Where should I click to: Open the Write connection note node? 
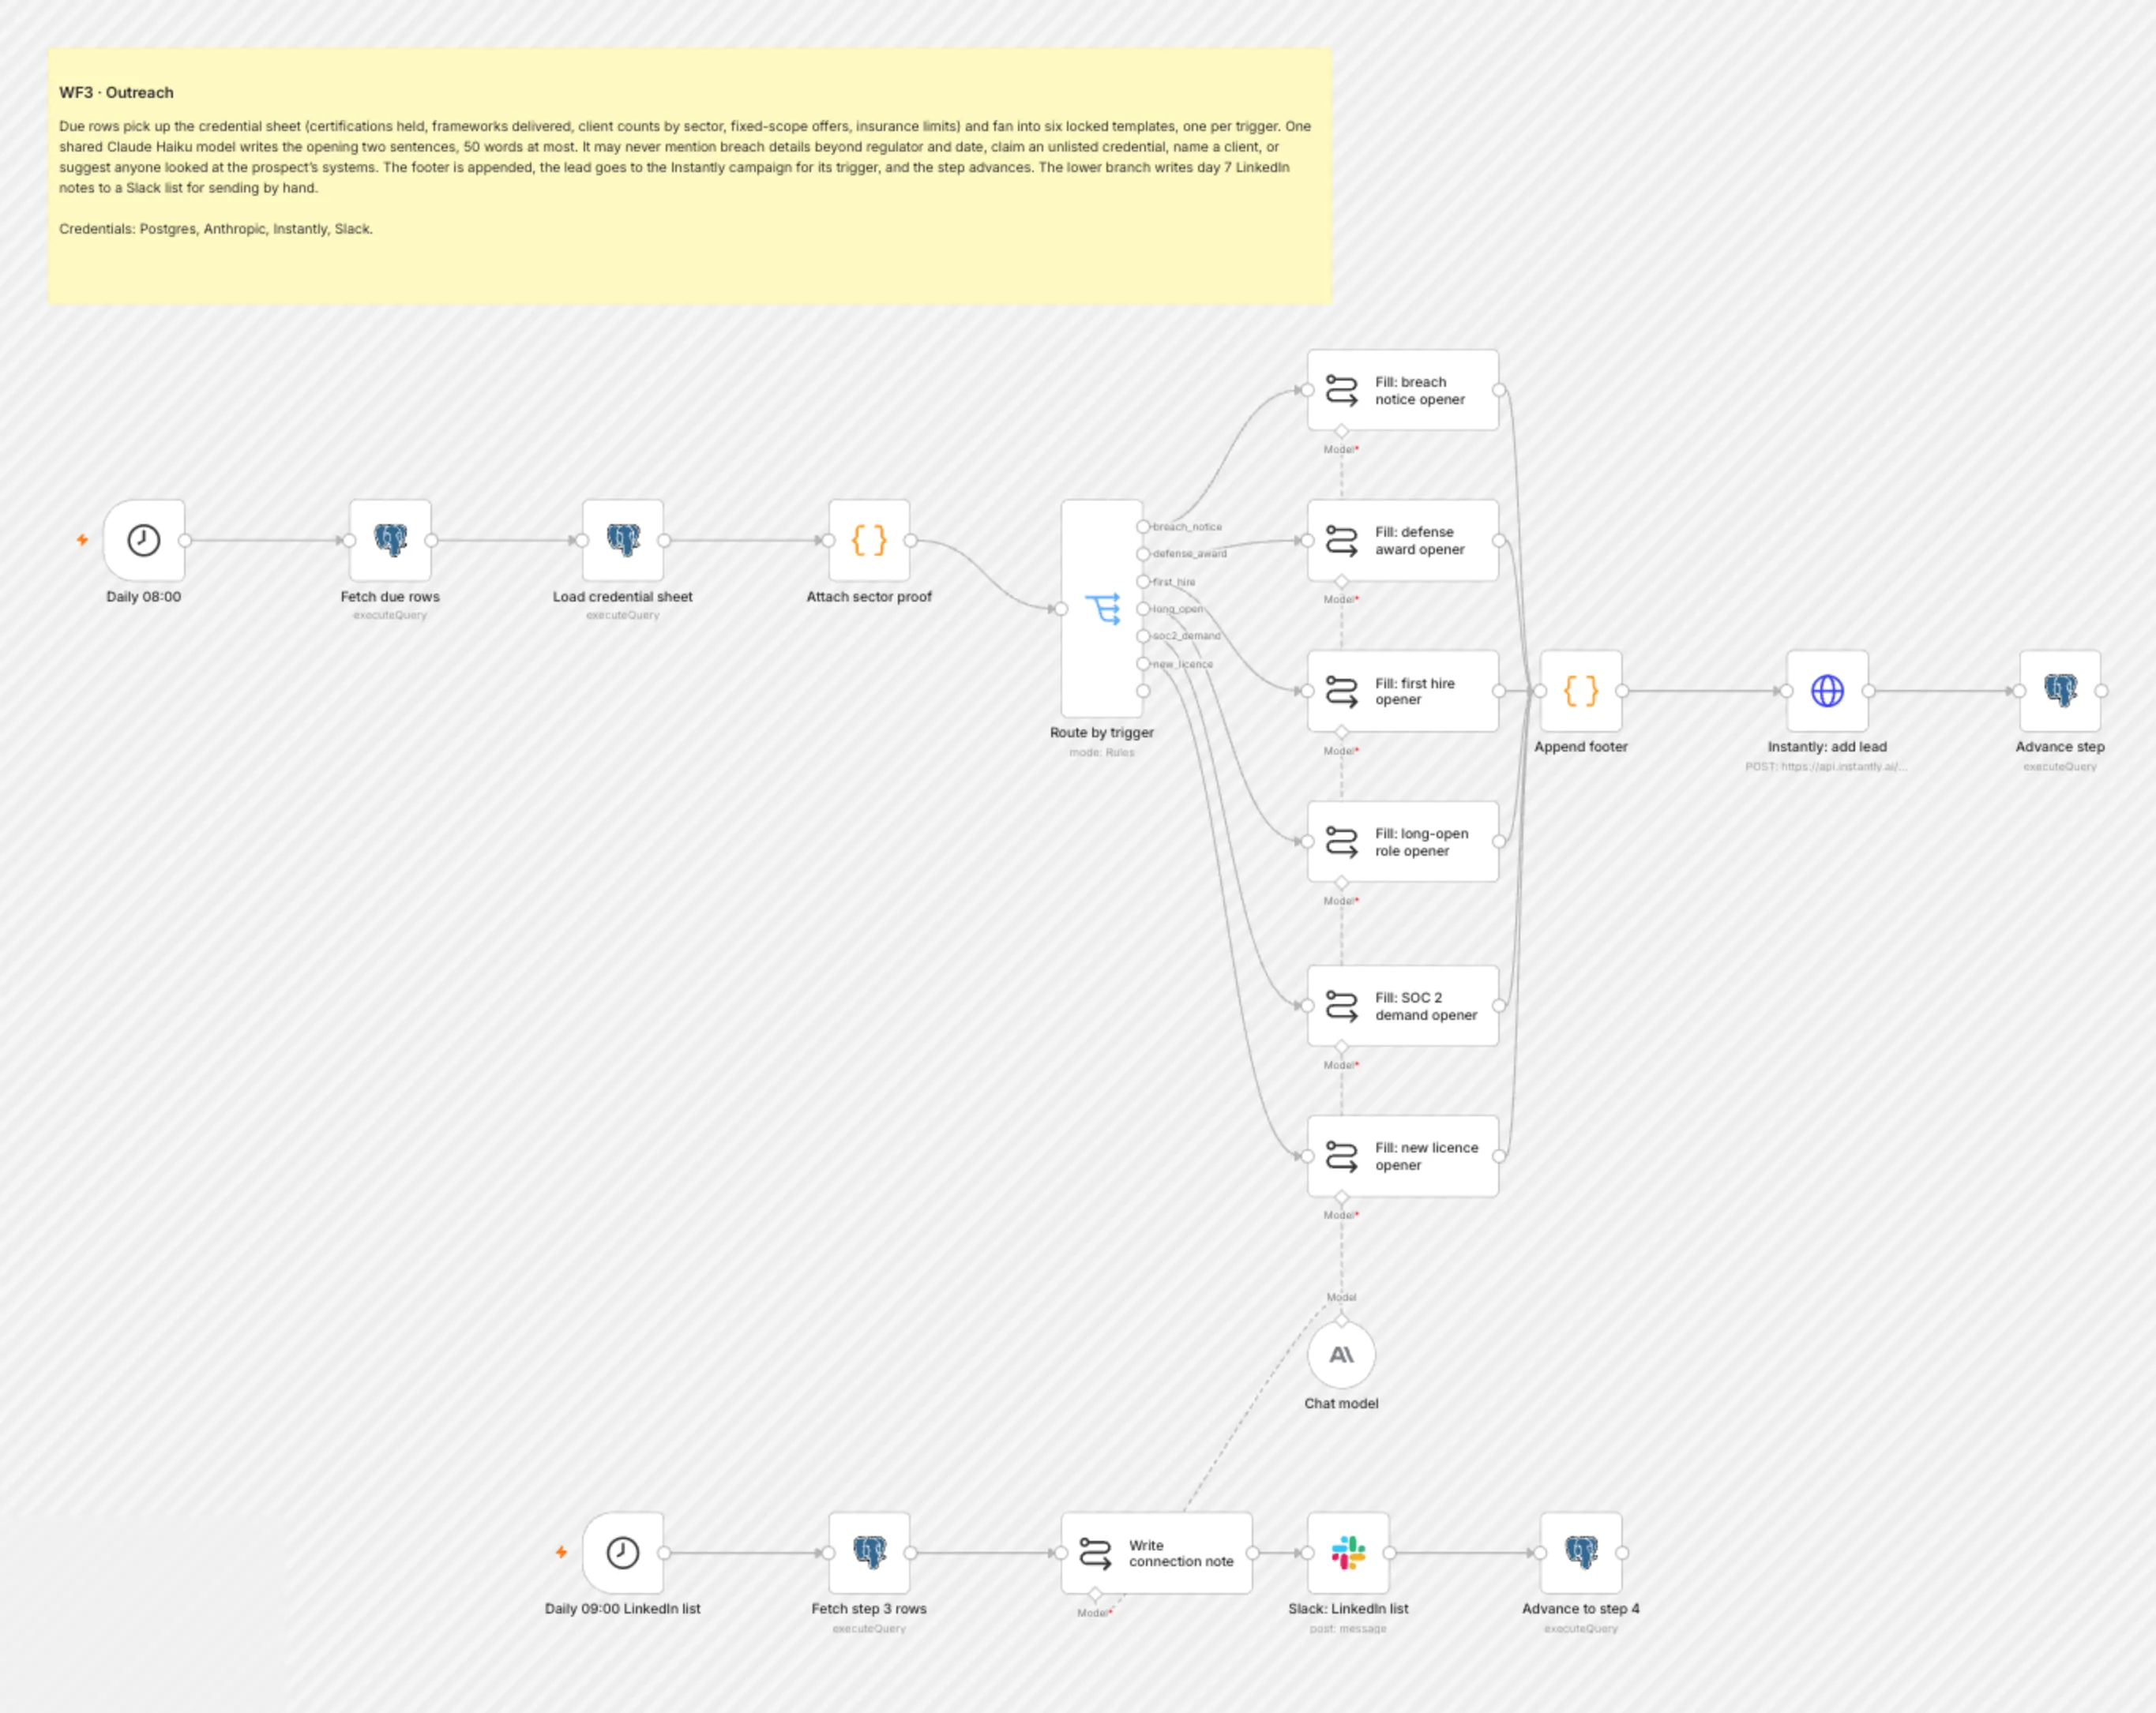click(x=1157, y=1552)
